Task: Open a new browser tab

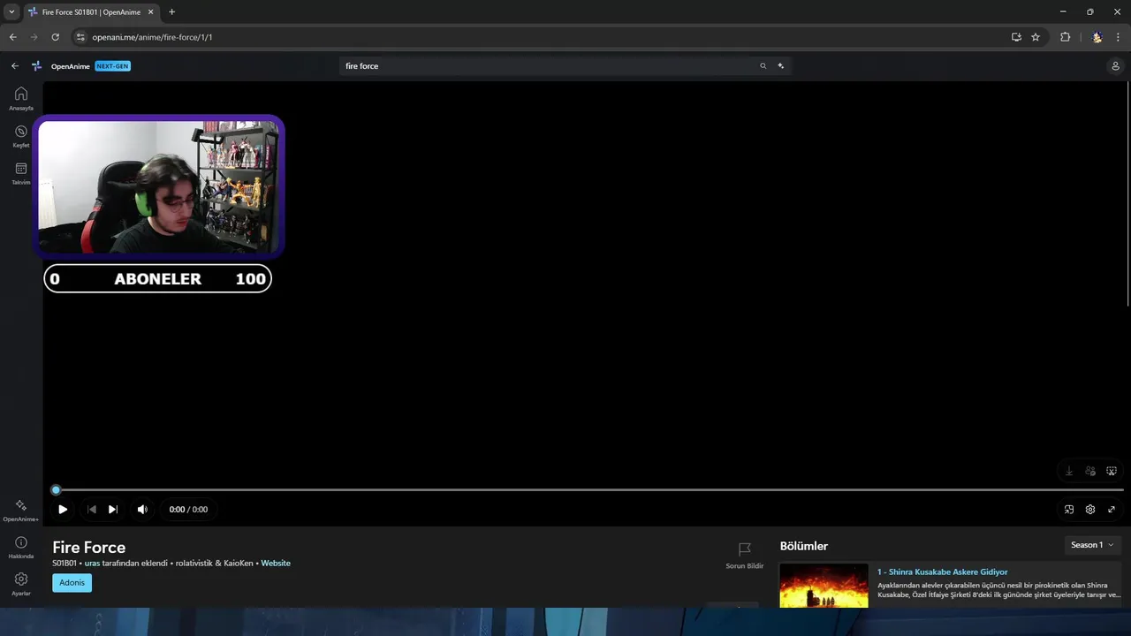Action: click(x=171, y=12)
